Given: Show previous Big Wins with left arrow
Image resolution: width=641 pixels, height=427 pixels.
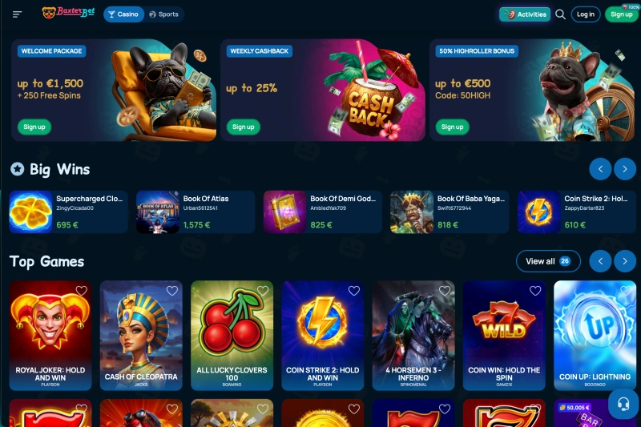Looking at the screenshot, I should pos(600,169).
